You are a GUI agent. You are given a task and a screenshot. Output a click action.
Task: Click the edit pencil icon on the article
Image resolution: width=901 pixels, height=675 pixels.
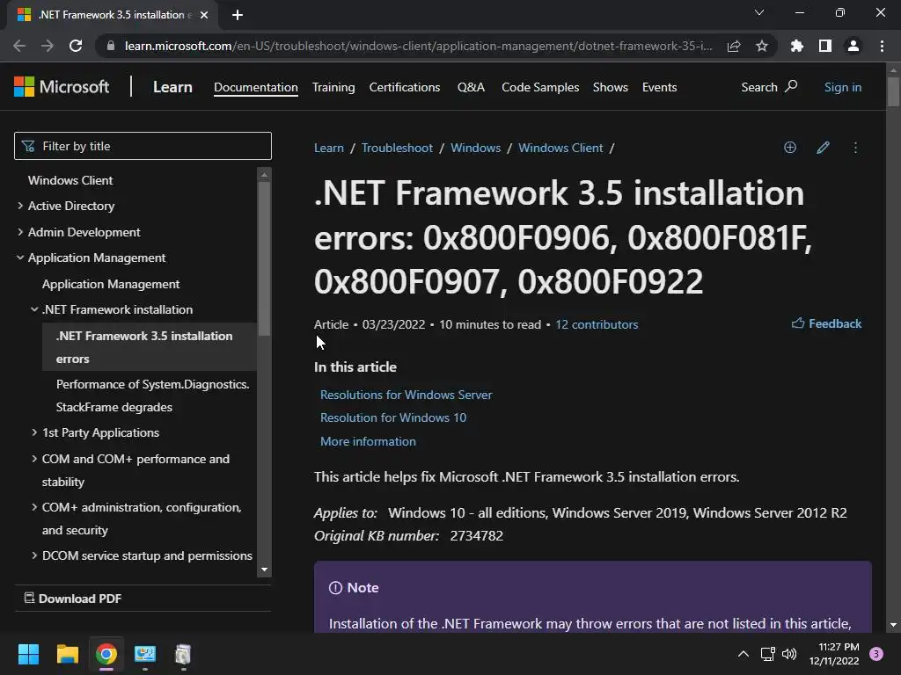coord(823,148)
